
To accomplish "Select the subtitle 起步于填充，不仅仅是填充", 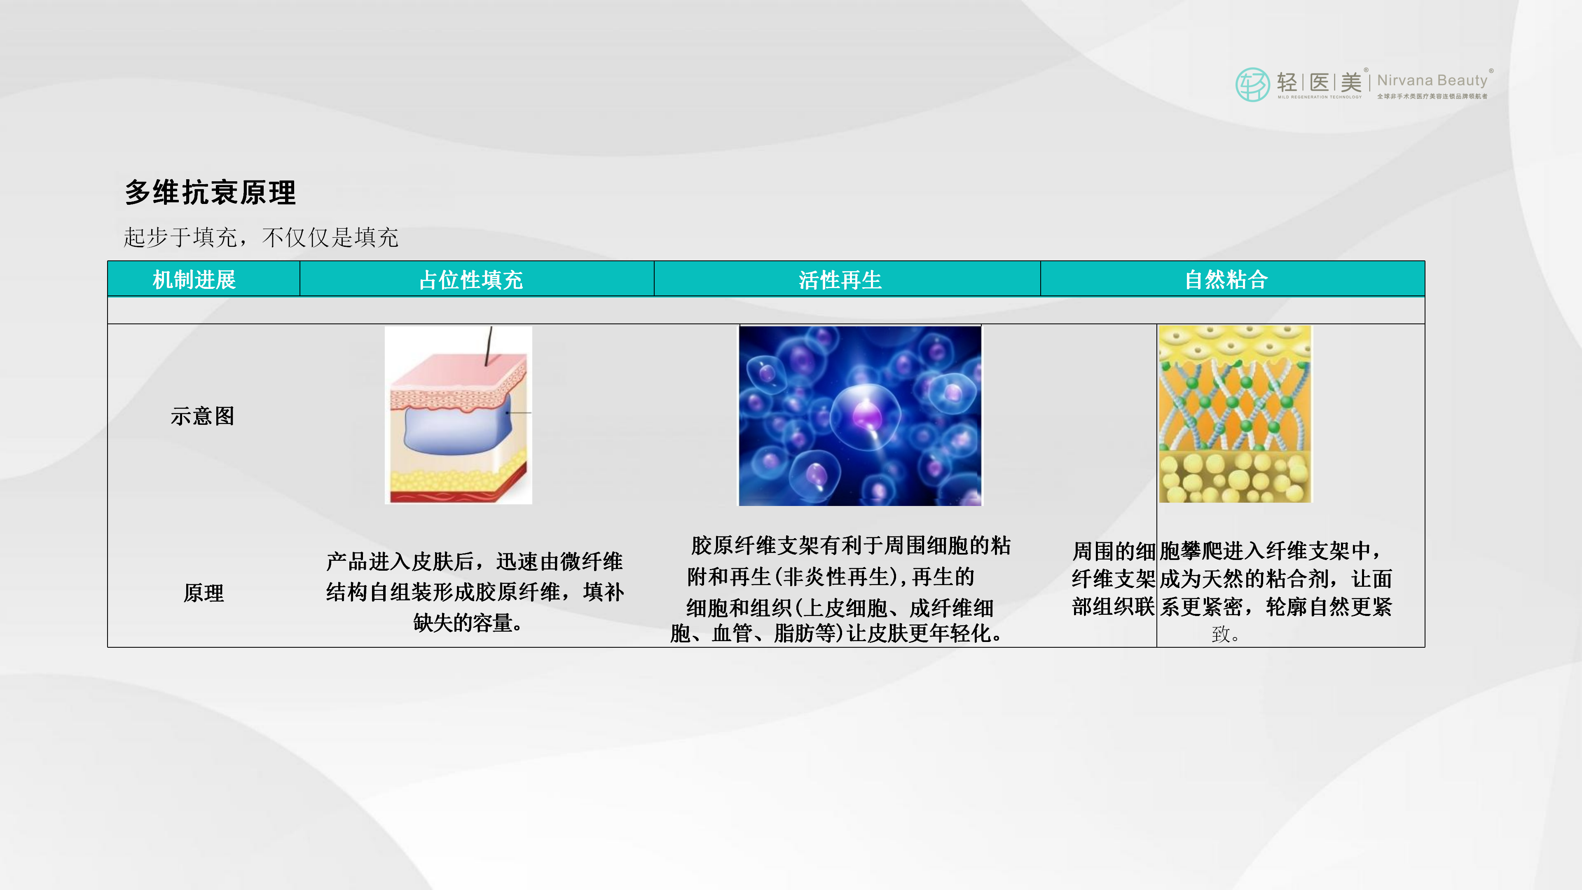I will click(x=261, y=237).
